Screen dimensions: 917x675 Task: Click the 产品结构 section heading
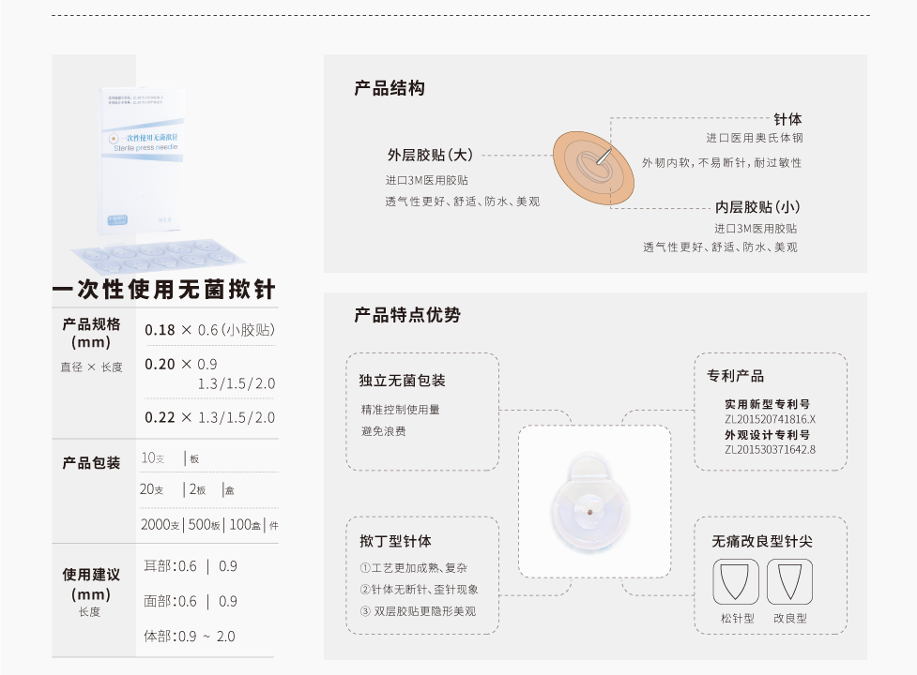click(390, 88)
